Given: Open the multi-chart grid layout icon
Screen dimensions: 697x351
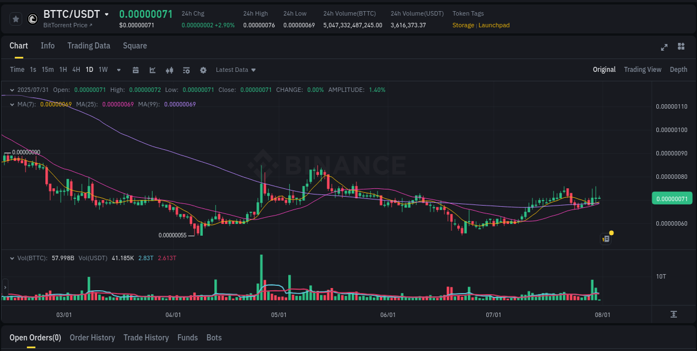Looking at the screenshot, I should click(680, 47).
